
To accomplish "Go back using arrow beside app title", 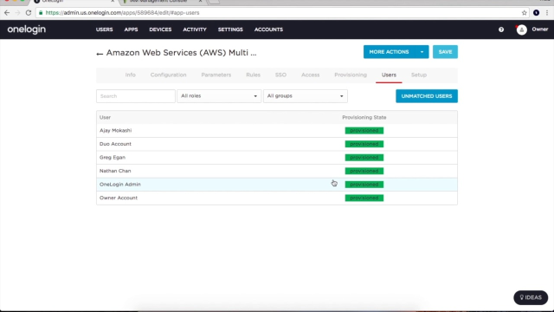I will (100, 54).
